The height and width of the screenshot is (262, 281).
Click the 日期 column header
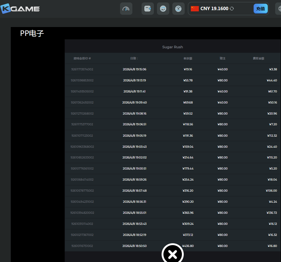coord(134,58)
